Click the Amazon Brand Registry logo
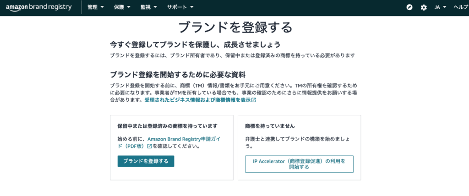 click(x=38, y=7)
